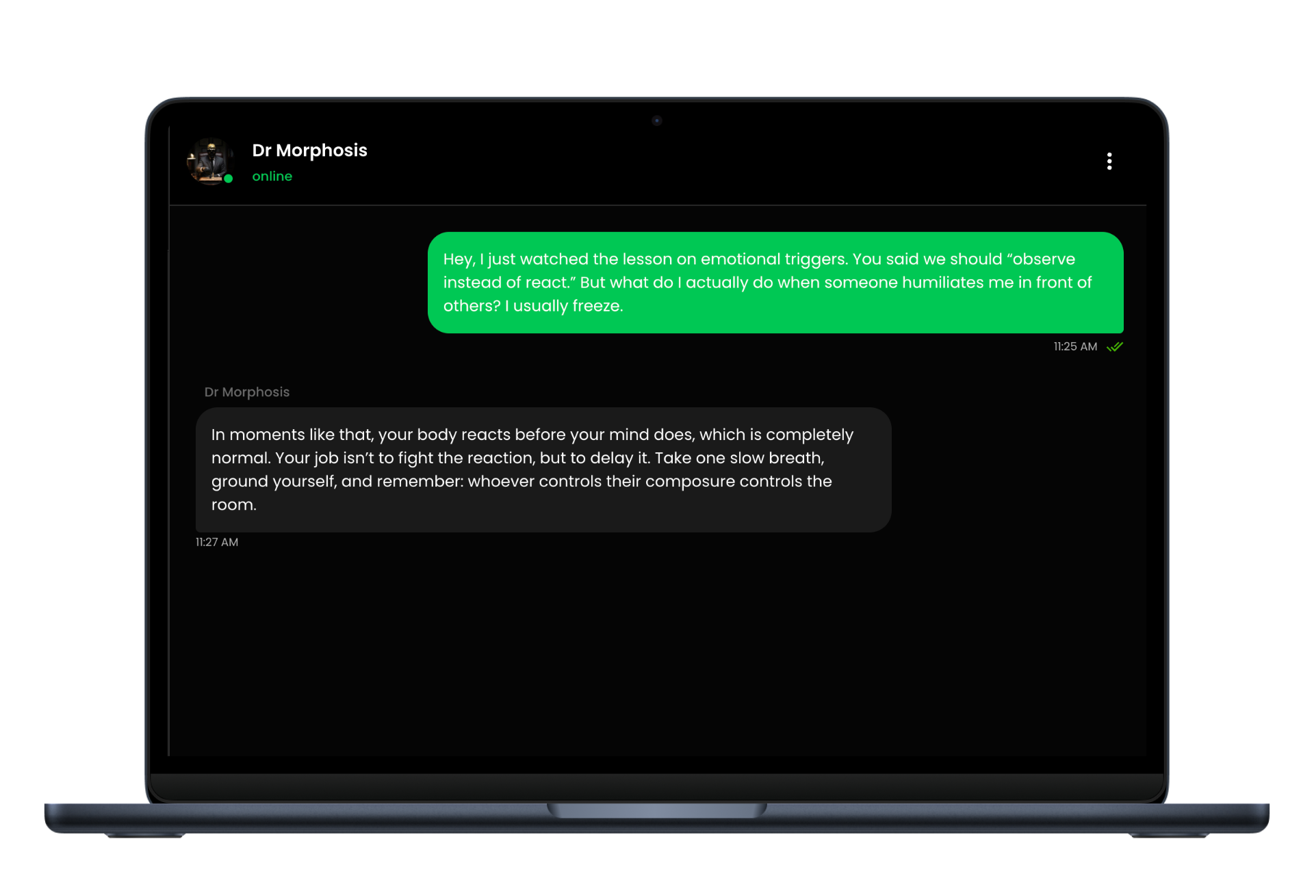Click "In moments like that" reply text
Viewport: 1314px width, 876px height.
(291, 435)
